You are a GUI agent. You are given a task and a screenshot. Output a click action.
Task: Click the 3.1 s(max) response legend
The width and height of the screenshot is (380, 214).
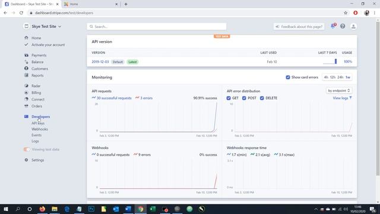(284, 155)
